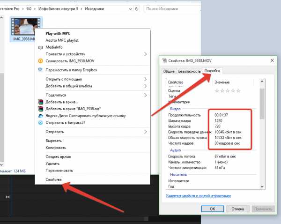Expand Добавить в общий альбом submenu arrow
Viewport: 281px width, 224px height.
pyautogui.click(x=146, y=86)
